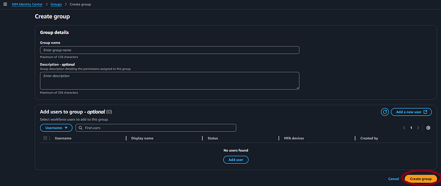
Task: Toggle the select-all users checkbox
Action: click(45, 138)
